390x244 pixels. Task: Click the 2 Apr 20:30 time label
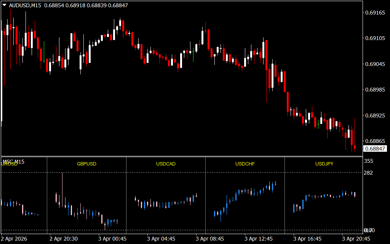[64, 239]
